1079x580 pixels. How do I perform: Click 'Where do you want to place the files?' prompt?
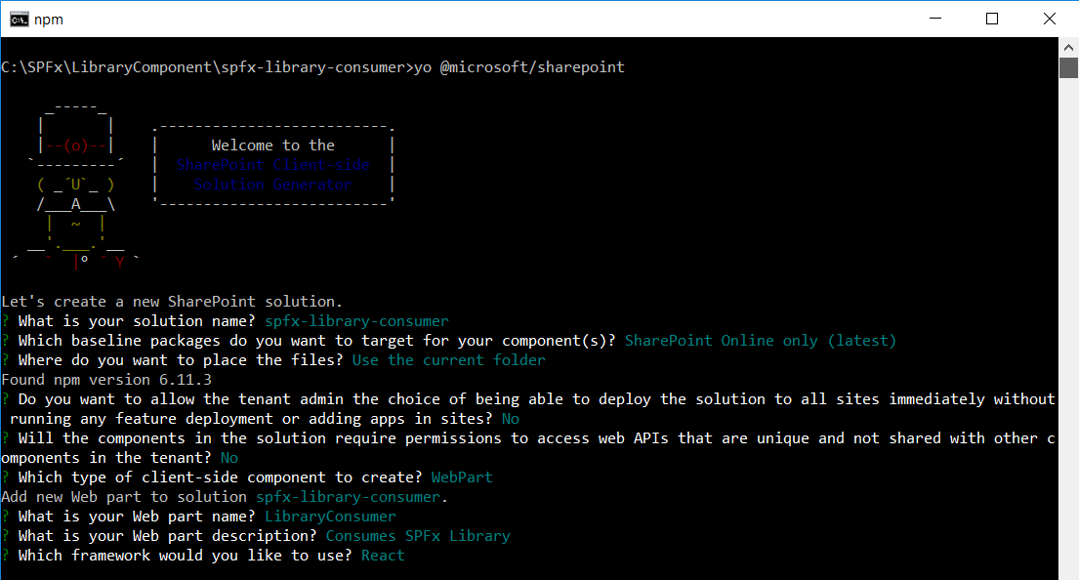181,360
